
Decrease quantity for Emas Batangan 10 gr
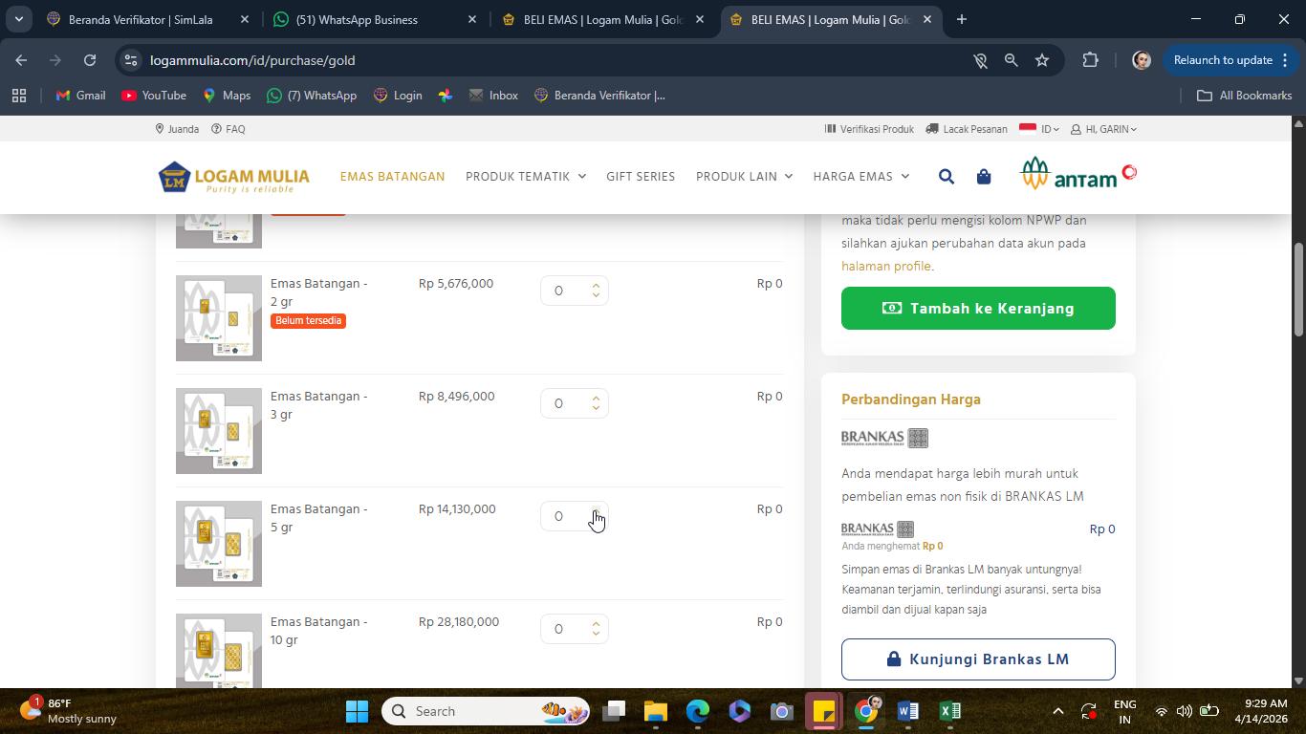coord(596,634)
